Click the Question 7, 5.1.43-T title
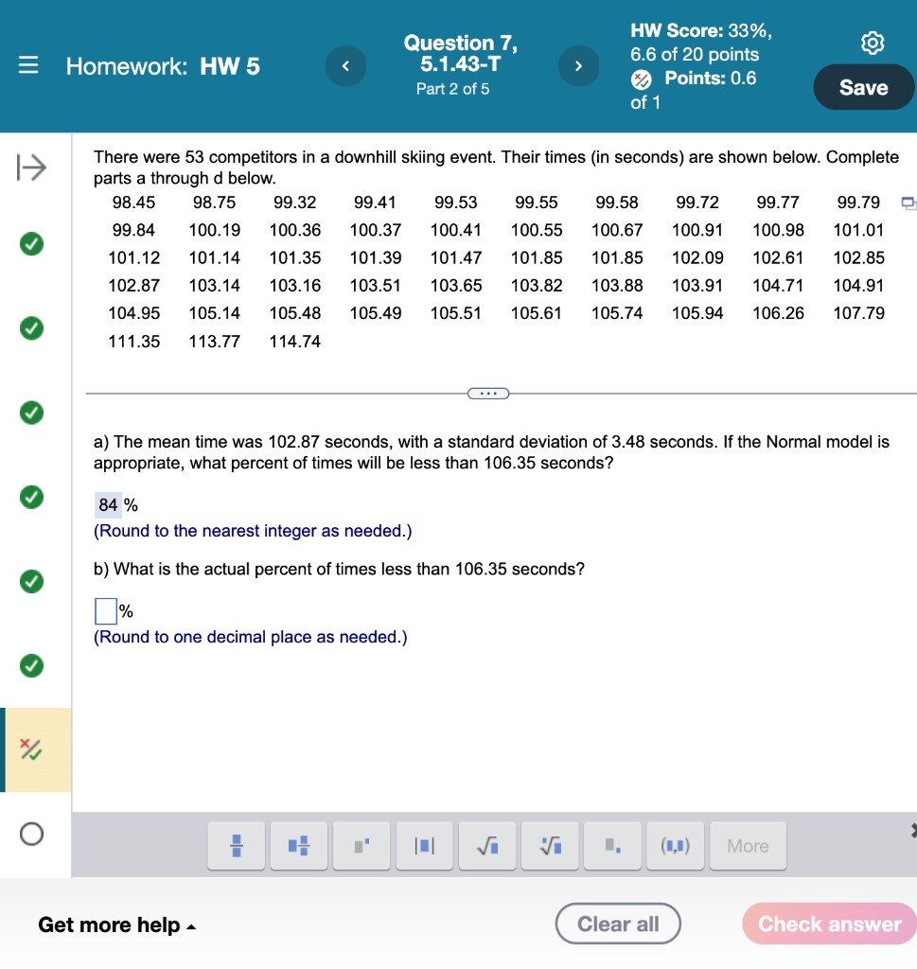Screen dimensions: 917x969 460,53
